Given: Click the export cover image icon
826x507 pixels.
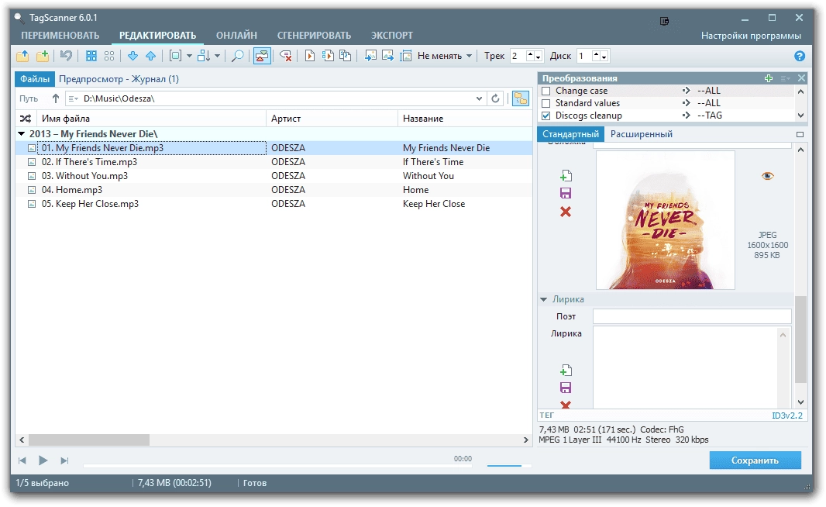Looking at the screenshot, I should pos(388,56).
